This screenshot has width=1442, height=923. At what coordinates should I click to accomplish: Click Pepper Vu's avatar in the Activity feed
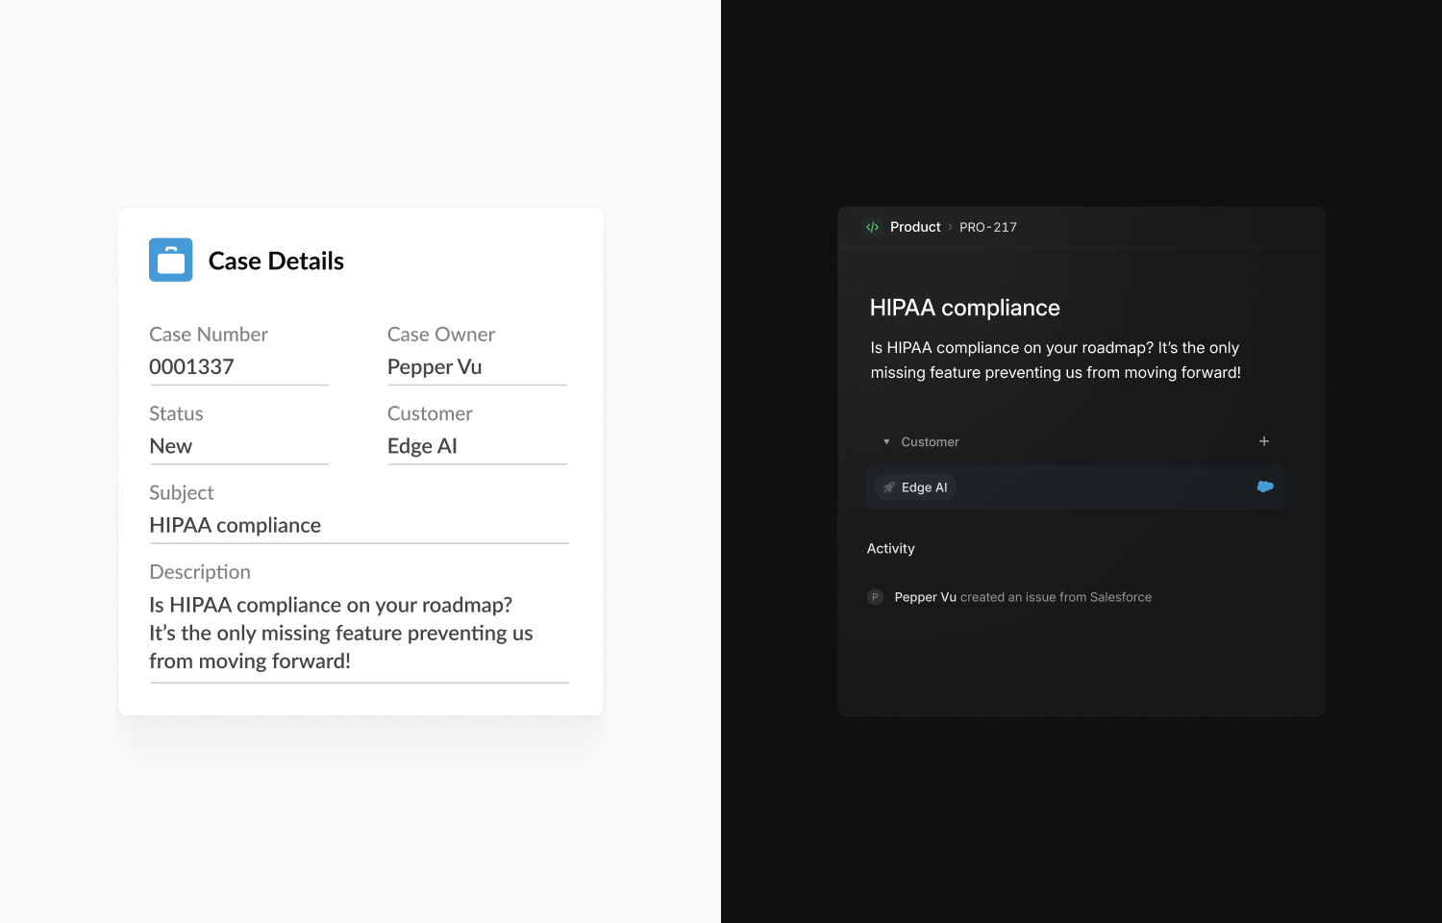tap(875, 597)
